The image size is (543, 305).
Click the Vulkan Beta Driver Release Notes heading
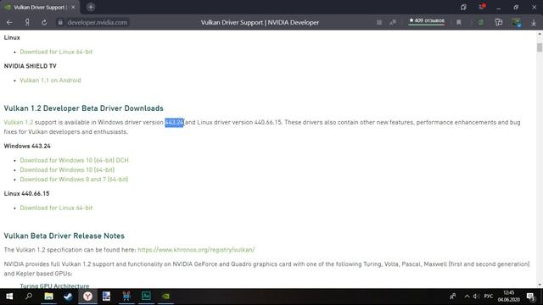[x=64, y=236]
